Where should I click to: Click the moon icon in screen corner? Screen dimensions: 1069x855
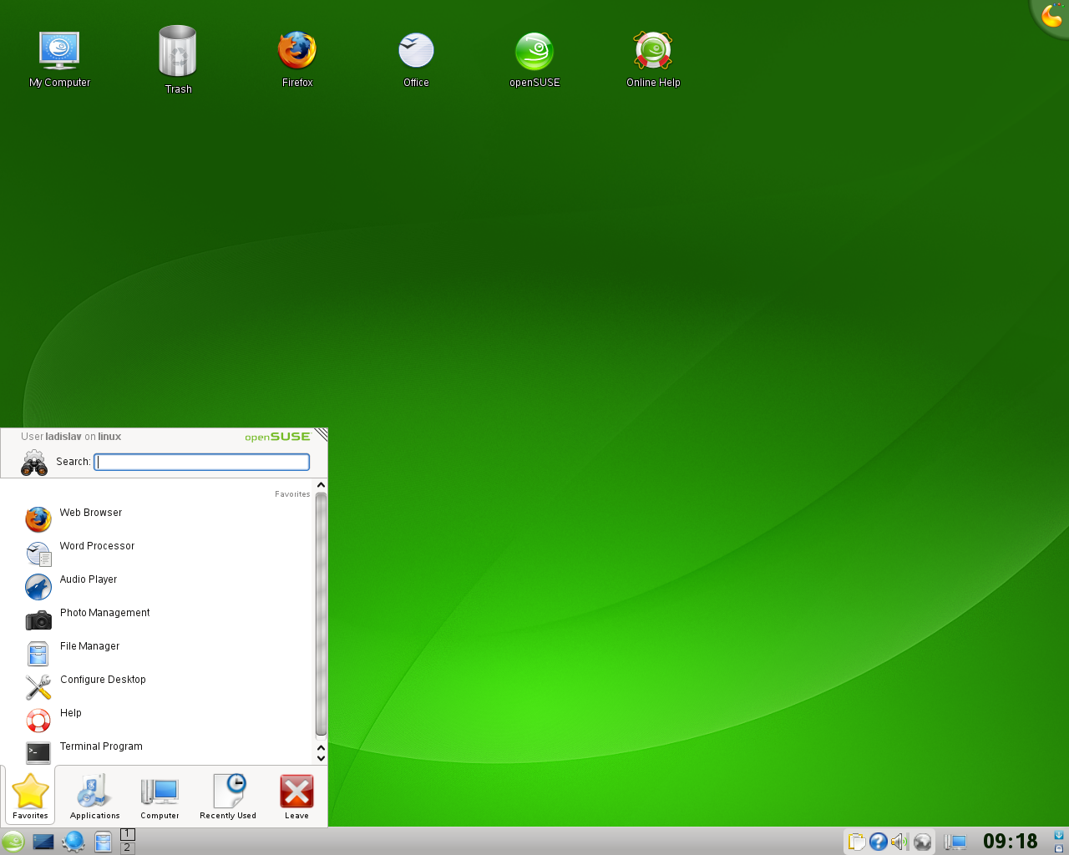1051,15
